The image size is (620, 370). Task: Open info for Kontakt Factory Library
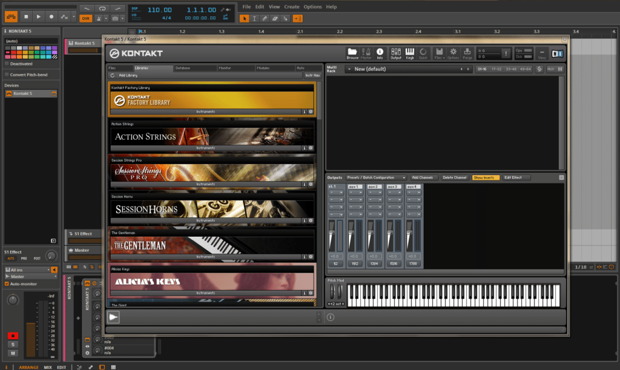(x=304, y=112)
